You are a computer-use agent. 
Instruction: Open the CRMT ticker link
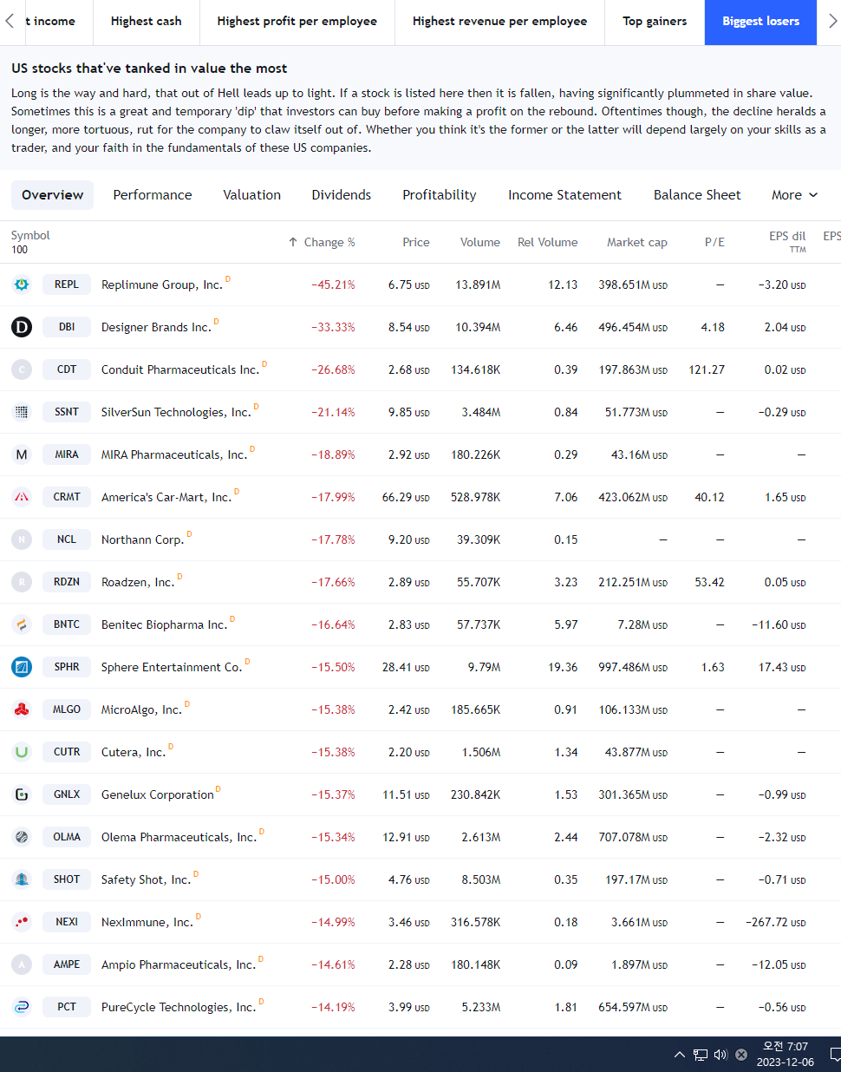(67, 497)
